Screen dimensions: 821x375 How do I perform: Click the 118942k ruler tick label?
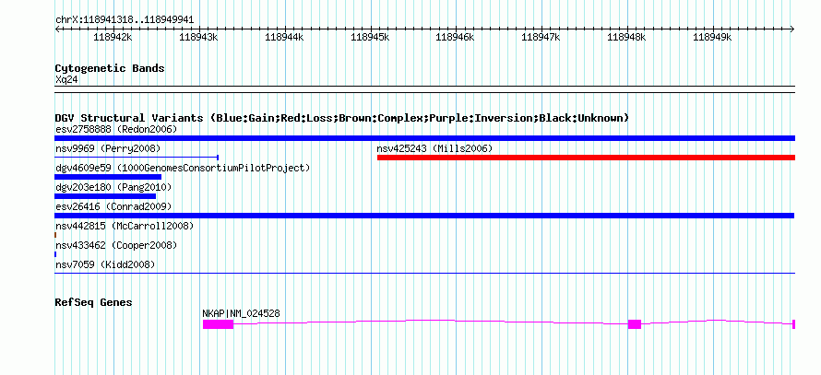coord(113,37)
